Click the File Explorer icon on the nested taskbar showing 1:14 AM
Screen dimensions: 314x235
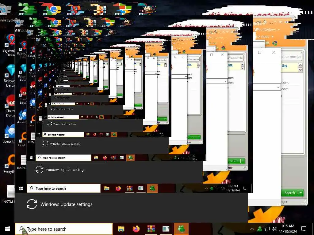[107, 188]
